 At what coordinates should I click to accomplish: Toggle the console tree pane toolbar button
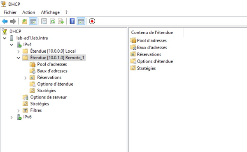(33, 21)
